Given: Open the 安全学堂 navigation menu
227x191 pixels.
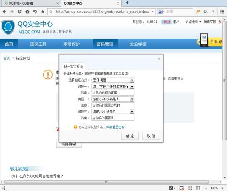Looking at the screenshot, I should point(138,44).
